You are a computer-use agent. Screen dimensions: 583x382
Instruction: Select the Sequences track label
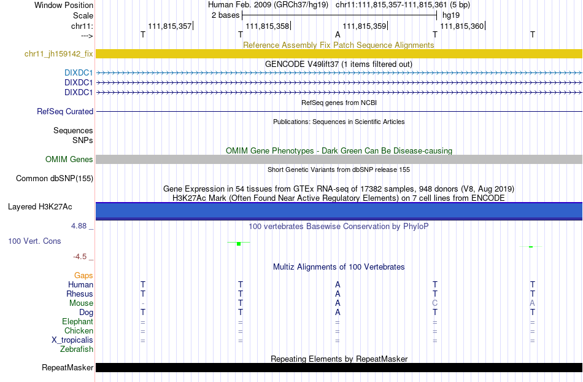73,131
